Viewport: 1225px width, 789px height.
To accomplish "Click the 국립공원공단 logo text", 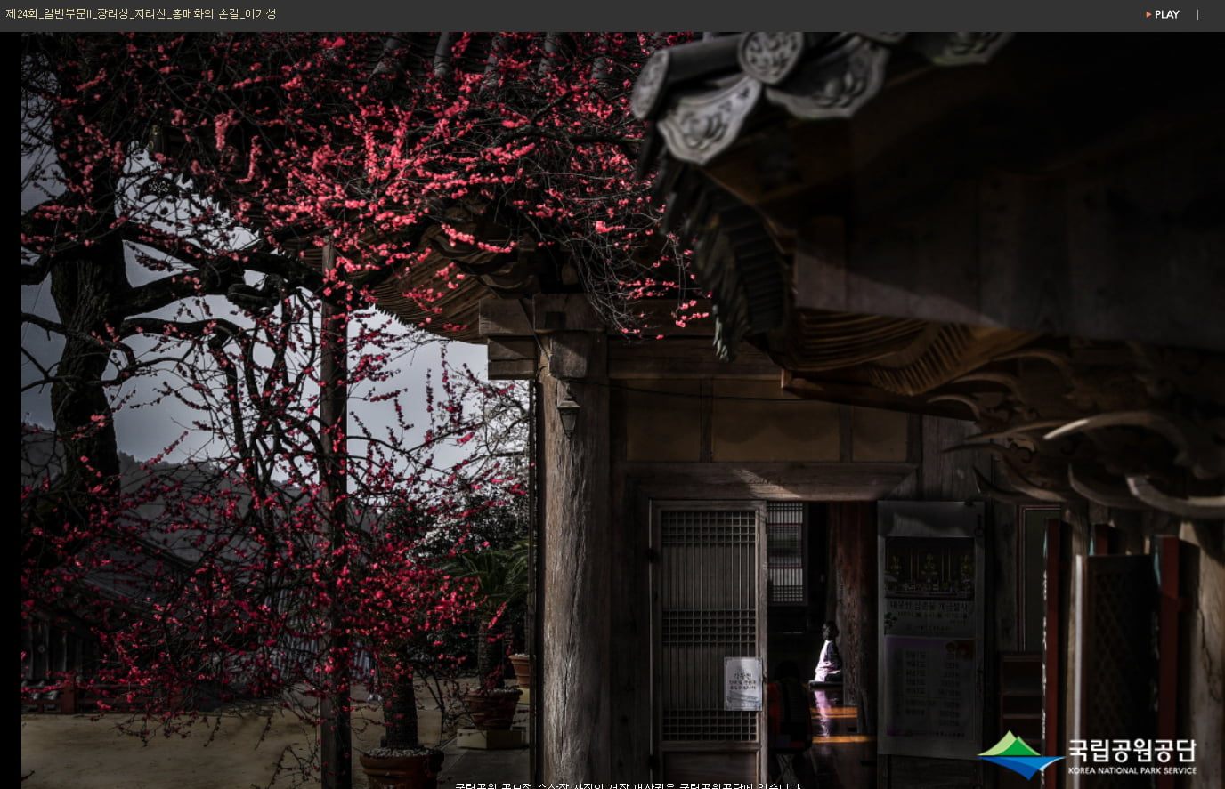I will click(x=1132, y=750).
